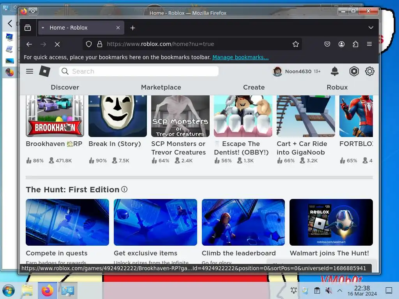Open clipboard tray icon
This screenshot has height=299, width=399.
[317, 290]
